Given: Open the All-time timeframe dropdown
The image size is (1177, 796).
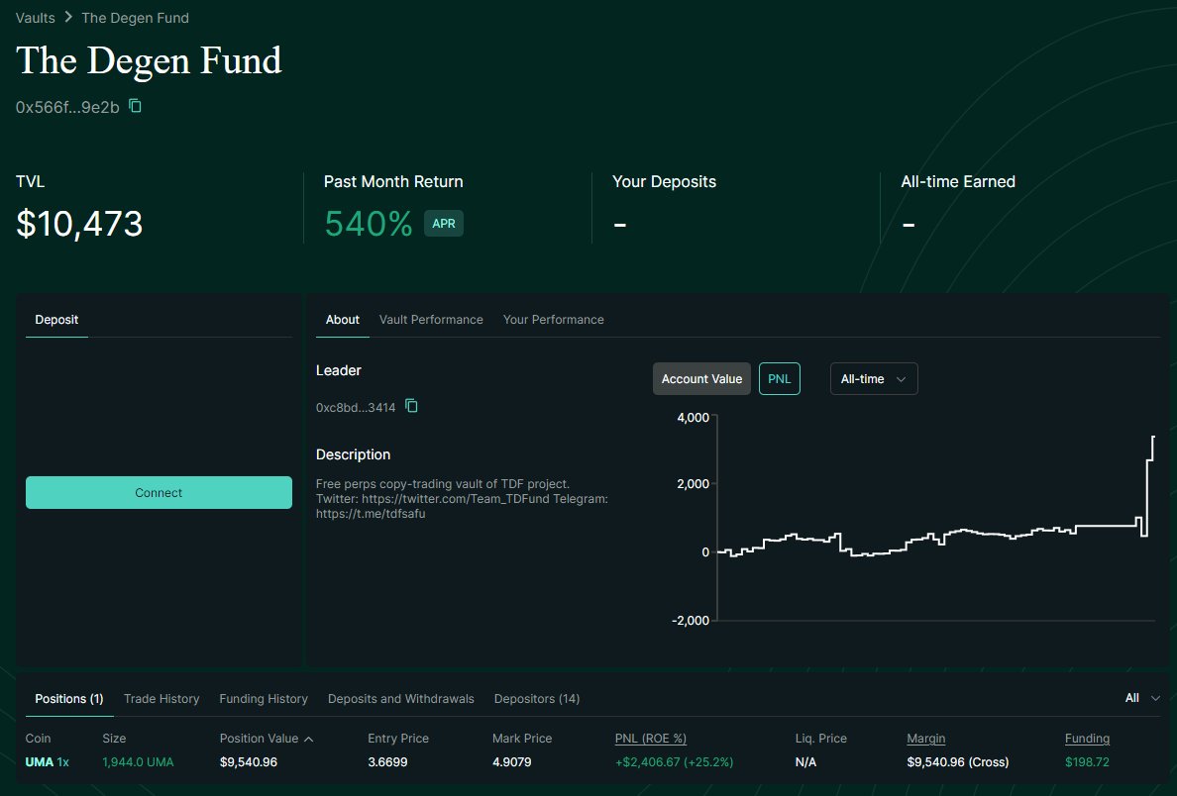Looking at the screenshot, I should (873, 378).
